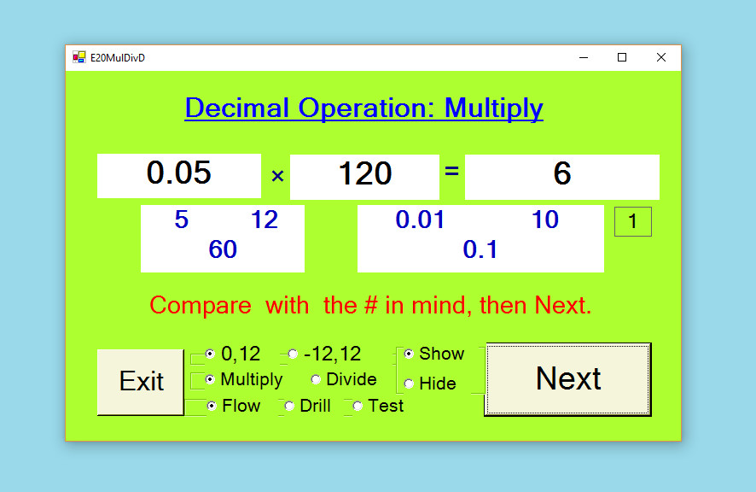Click the E20MulDivD app icon in title bar
Image resolution: width=756 pixels, height=492 pixels.
pos(79,57)
